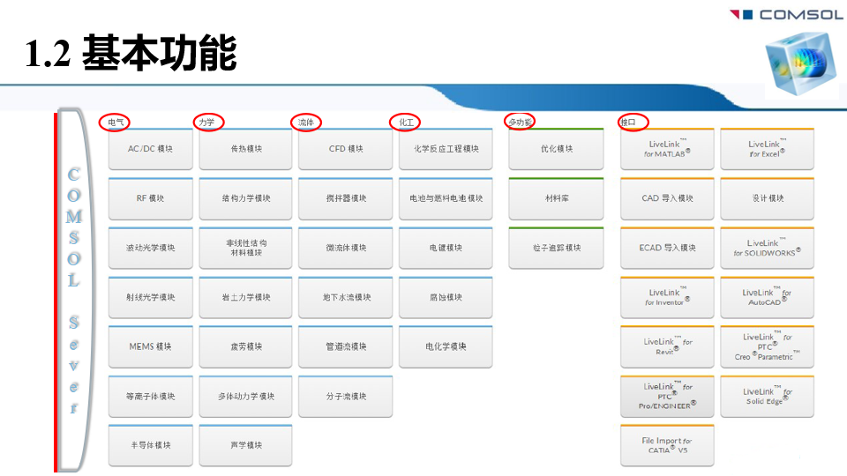The width and height of the screenshot is (847, 476).
Task: Open the MEMS 模块 tile
Action: coord(151,346)
